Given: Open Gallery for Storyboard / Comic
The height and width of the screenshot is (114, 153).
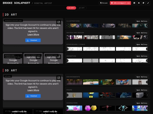Looking at the screenshot, I should [142, 44].
